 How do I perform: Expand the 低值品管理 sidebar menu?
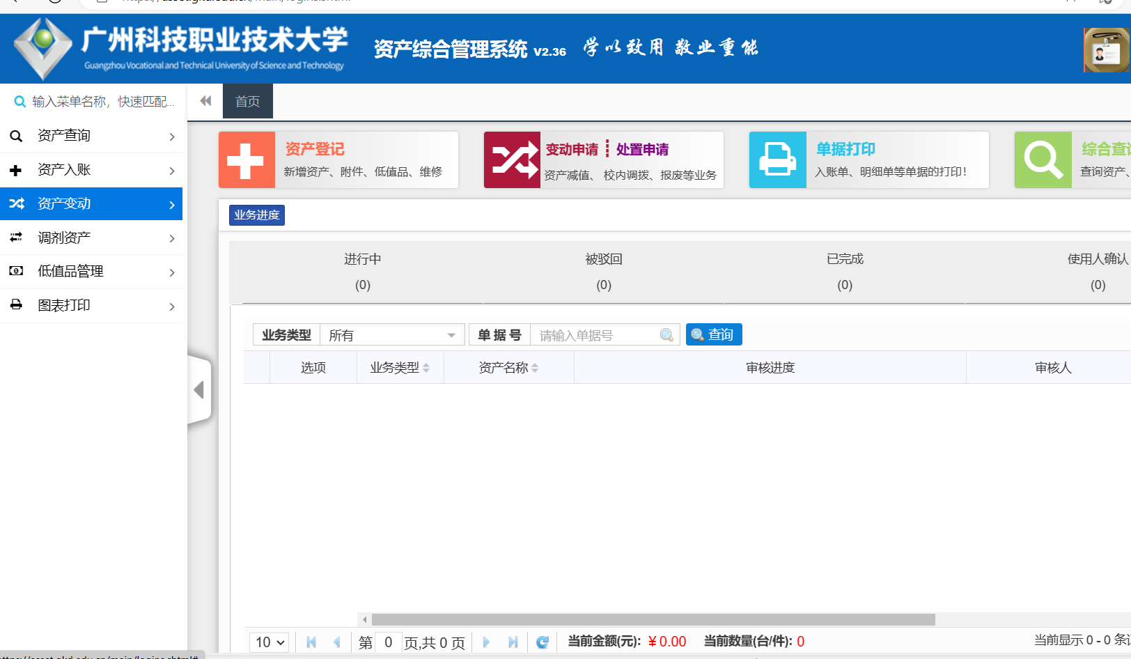[x=91, y=272]
